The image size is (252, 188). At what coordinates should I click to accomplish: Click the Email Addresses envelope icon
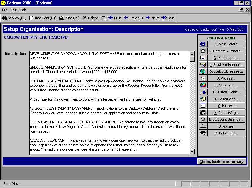tap(203, 65)
